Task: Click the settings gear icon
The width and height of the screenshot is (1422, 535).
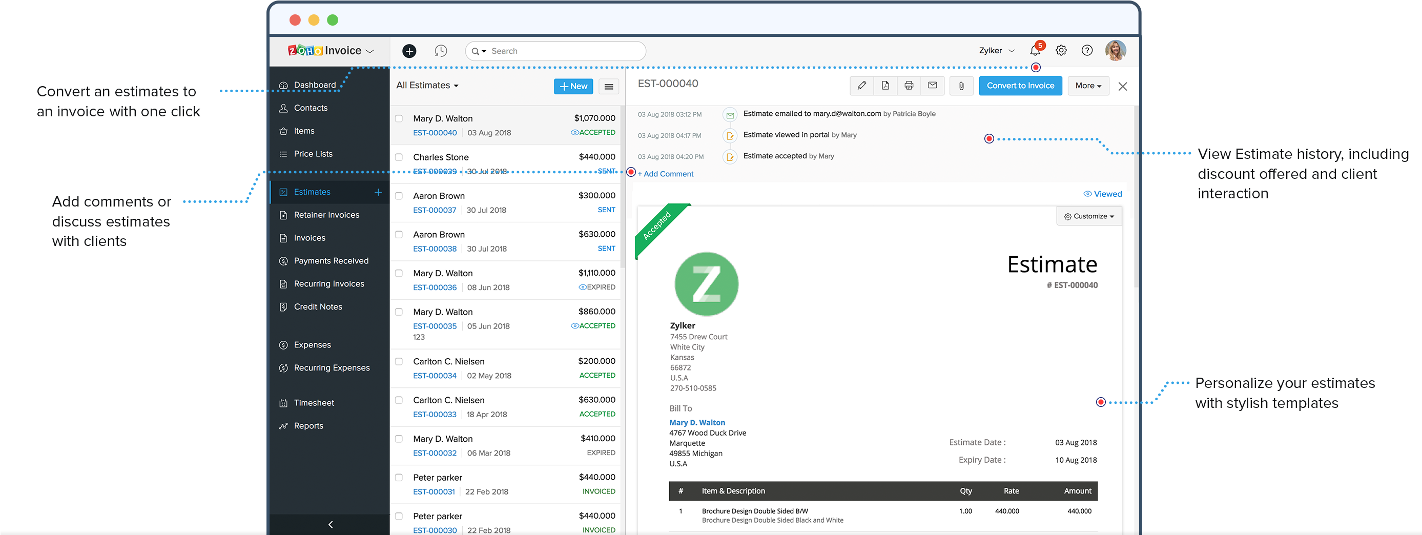Action: point(1061,50)
